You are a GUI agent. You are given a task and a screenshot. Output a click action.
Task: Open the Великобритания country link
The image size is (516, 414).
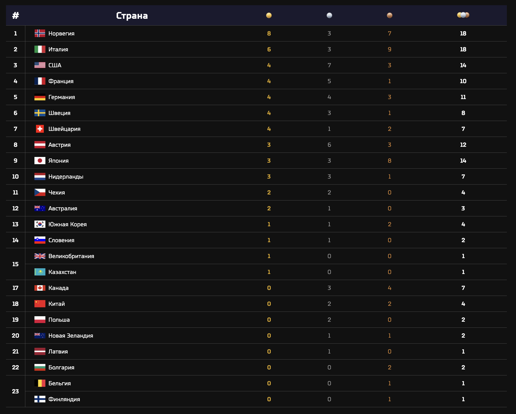coord(71,256)
